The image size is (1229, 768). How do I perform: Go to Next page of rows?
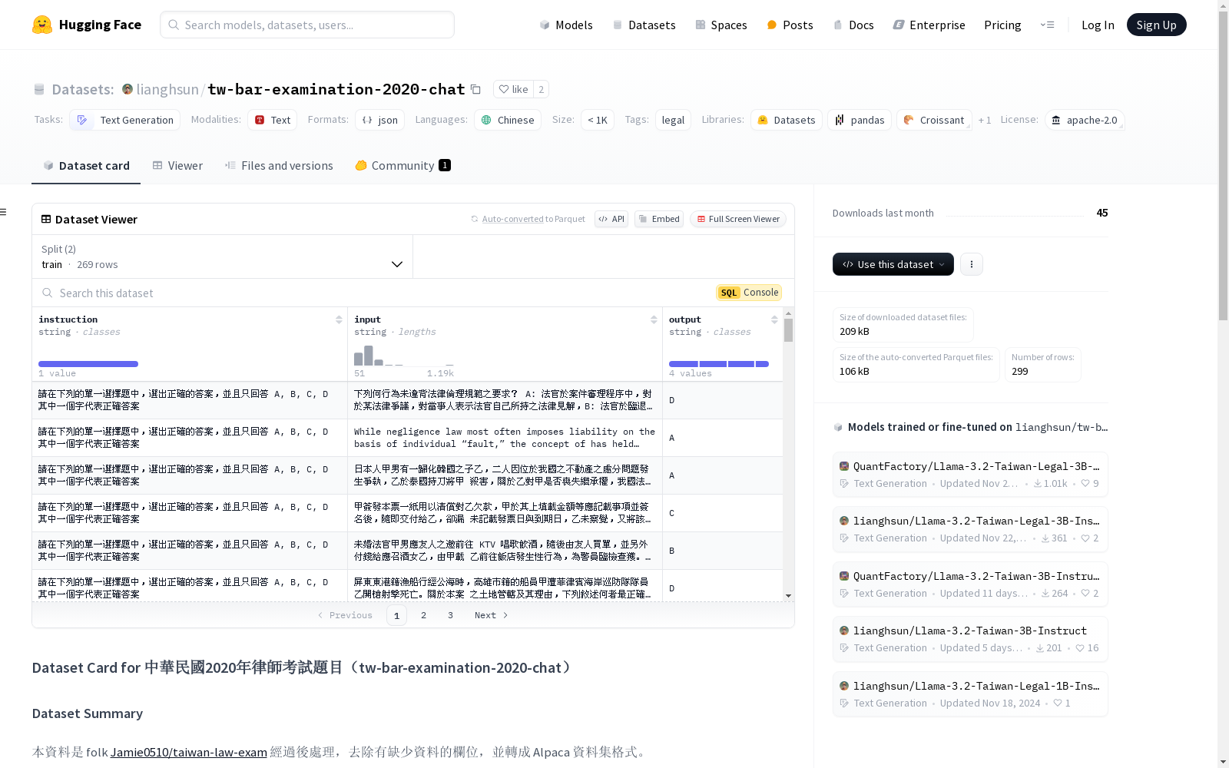tap(492, 615)
